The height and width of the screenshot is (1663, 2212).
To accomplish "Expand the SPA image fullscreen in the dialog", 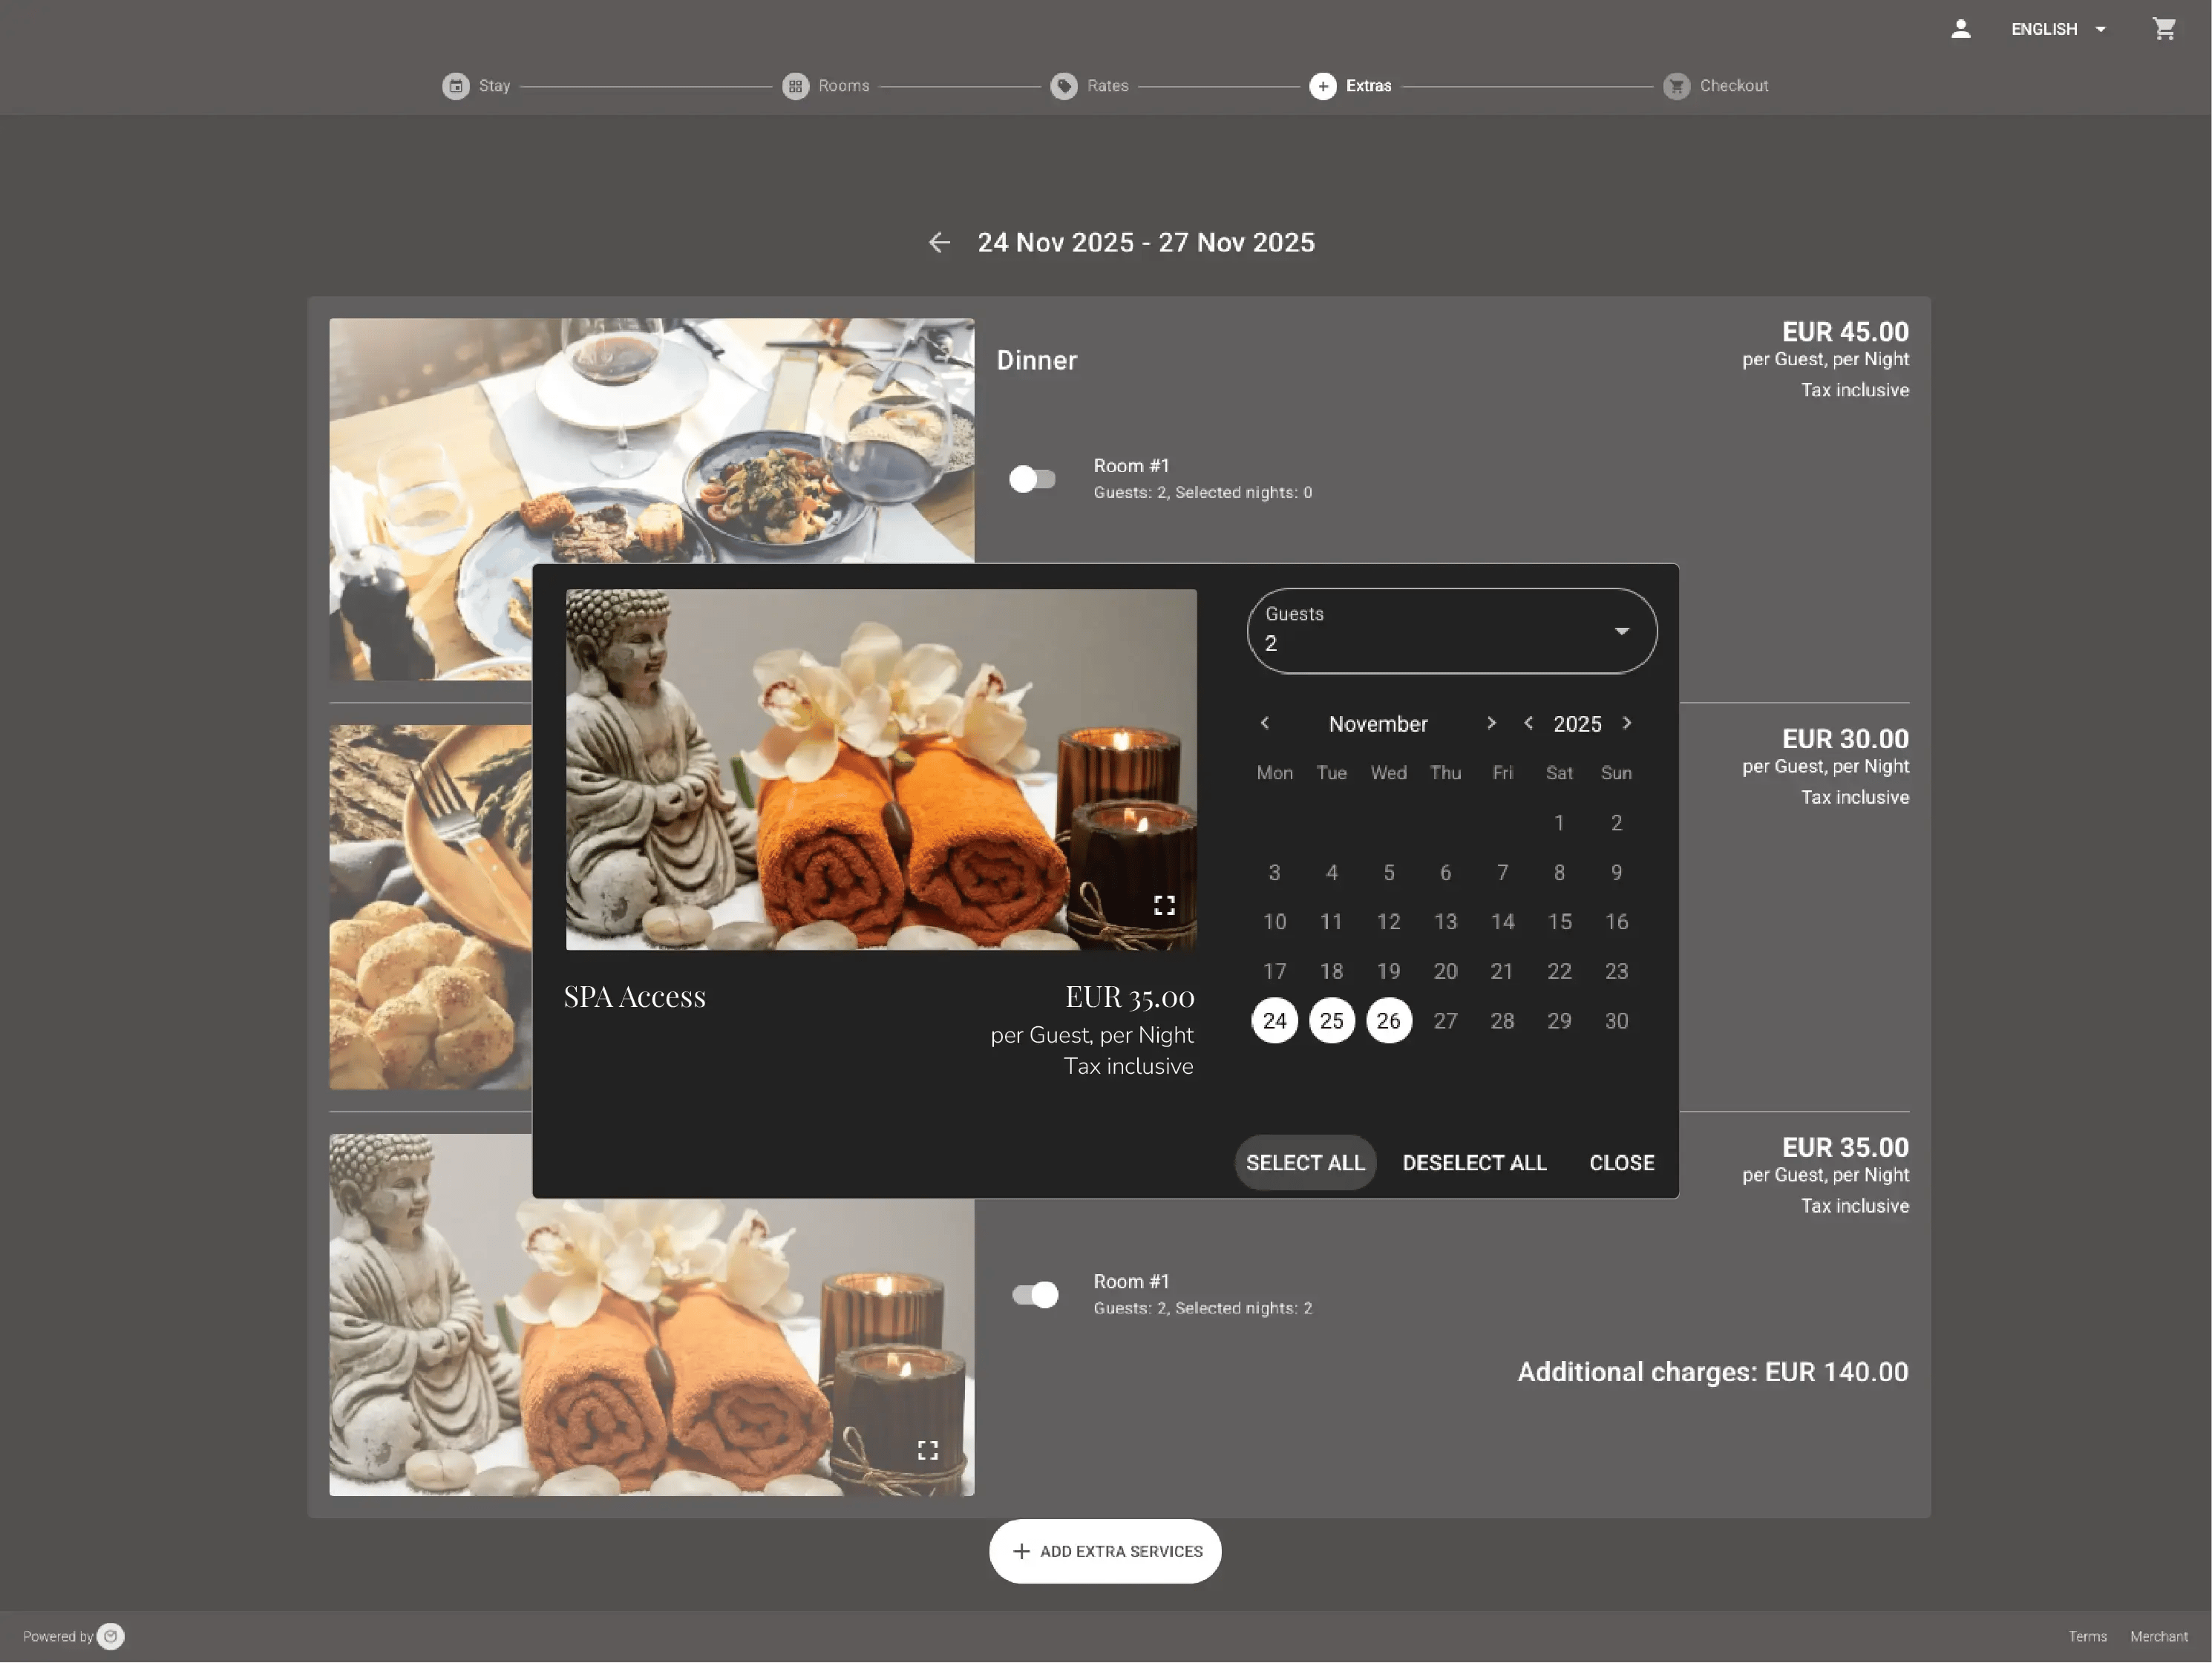I will [x=1163, y=905].
